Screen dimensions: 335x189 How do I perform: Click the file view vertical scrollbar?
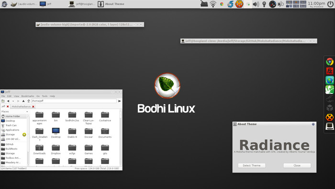pyautogui.click(x=121, y=138)
